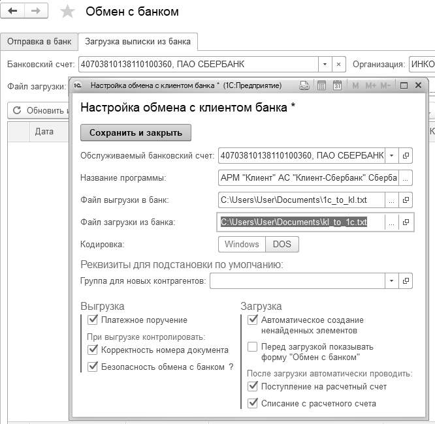This screenshot has width=435, height=424.
Task: Expand Группа для новых контрагентов dropdown
Action: tap(391, 281)
